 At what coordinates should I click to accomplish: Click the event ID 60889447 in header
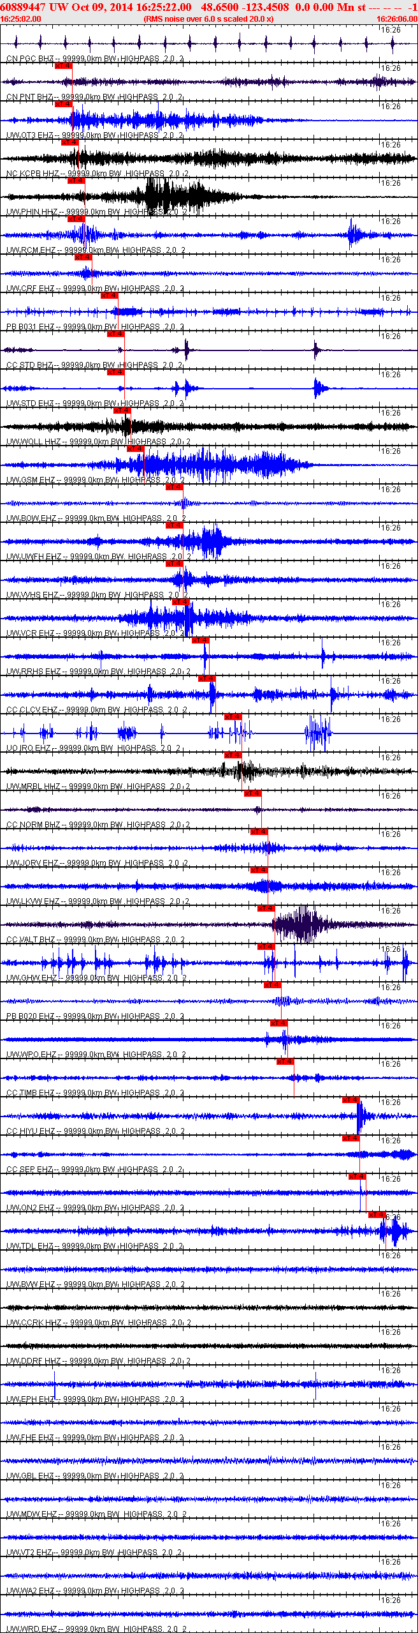(23, 7)
